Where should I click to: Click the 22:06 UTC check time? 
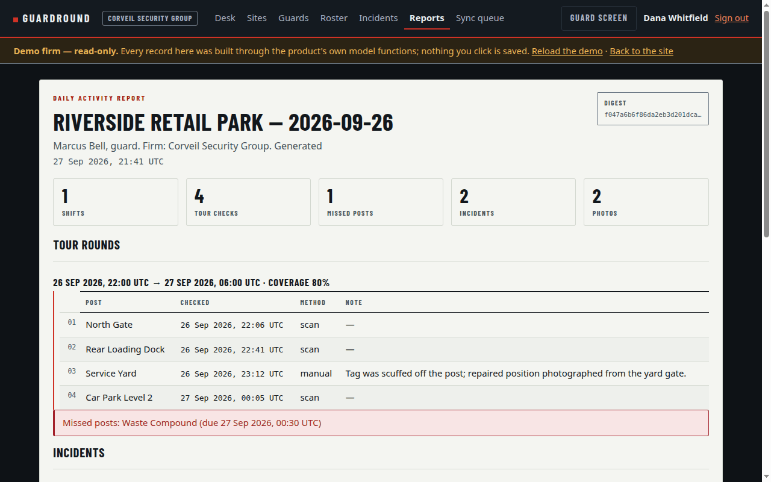point(232,325)
